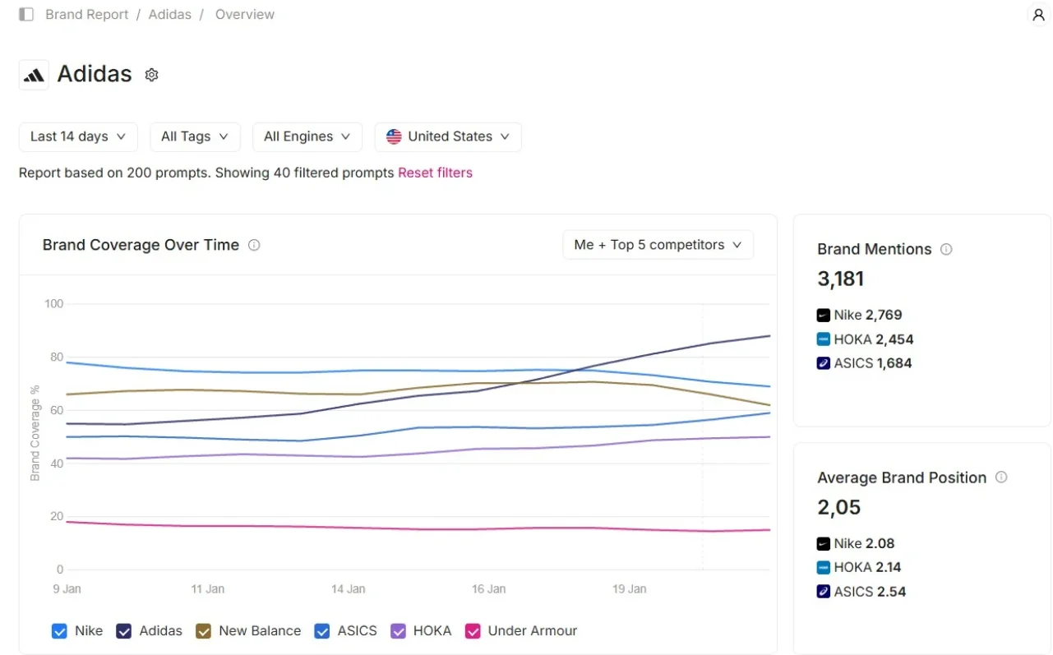The height and width of the screenshot is (655, 1053).
Task: Select Overview breadcrumb item
Action: 245,15
